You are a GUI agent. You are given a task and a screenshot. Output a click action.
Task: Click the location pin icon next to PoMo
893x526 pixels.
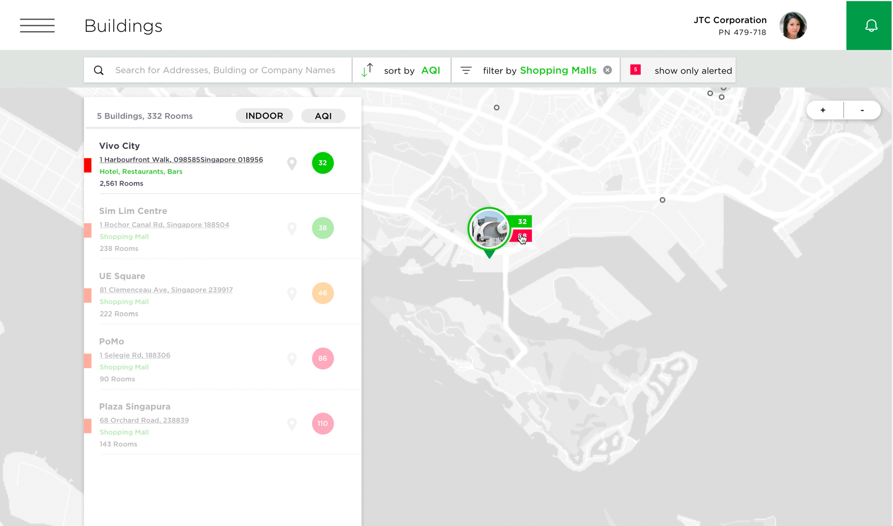point(292,359)
